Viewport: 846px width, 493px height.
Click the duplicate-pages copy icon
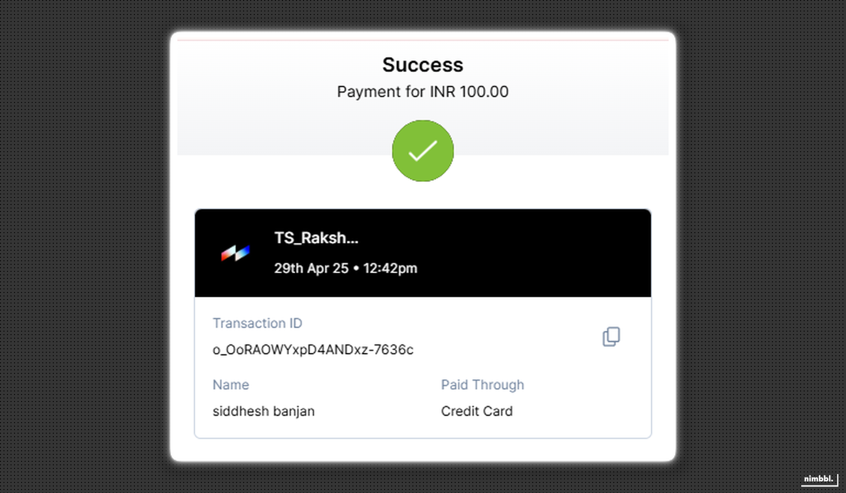pyautogui.click(x=612, y=336)
